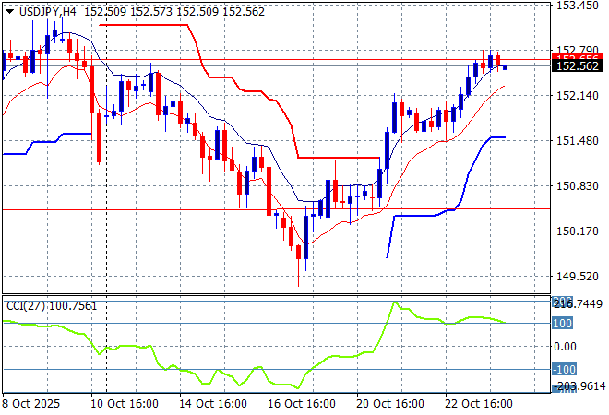Click the 100 level tag on CCI scale
The image size is (609, 415).
(x=562, y=323)
